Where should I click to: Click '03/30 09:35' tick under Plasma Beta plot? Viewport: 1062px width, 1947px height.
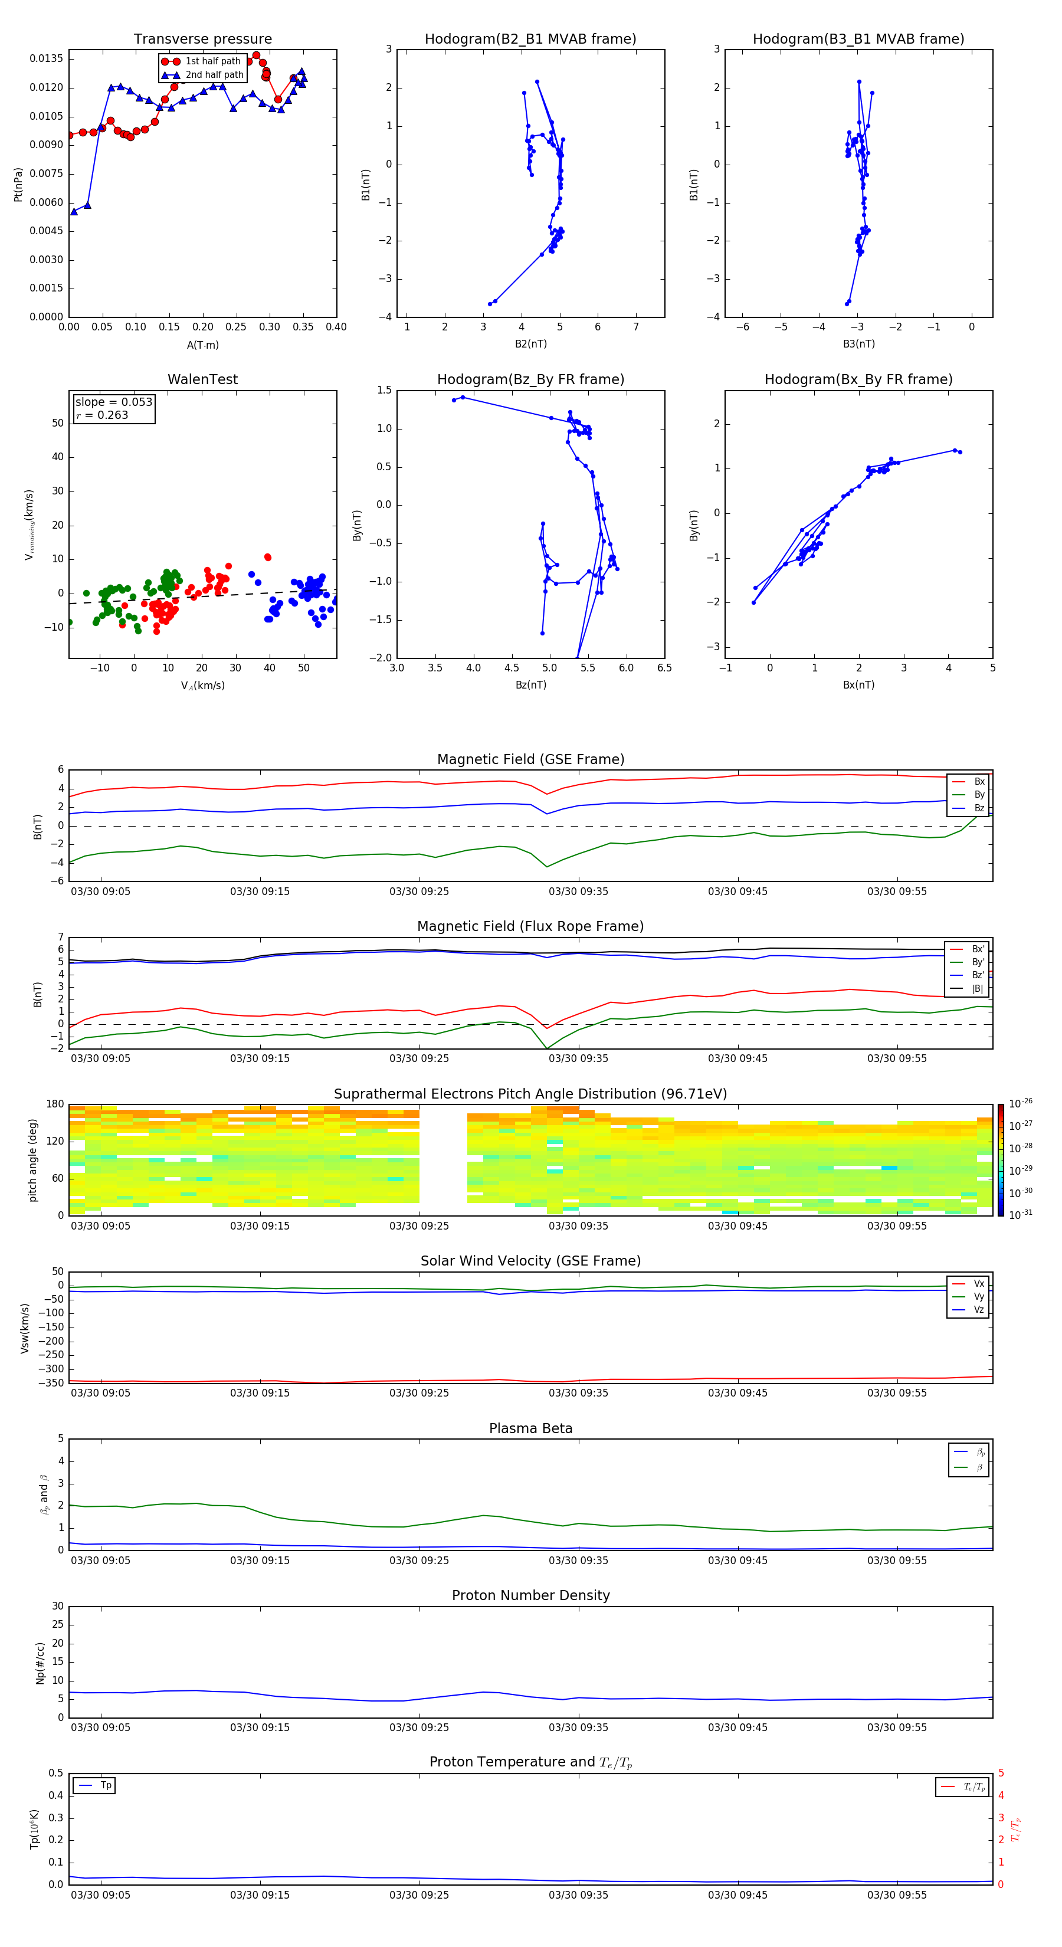[578, 1560]
